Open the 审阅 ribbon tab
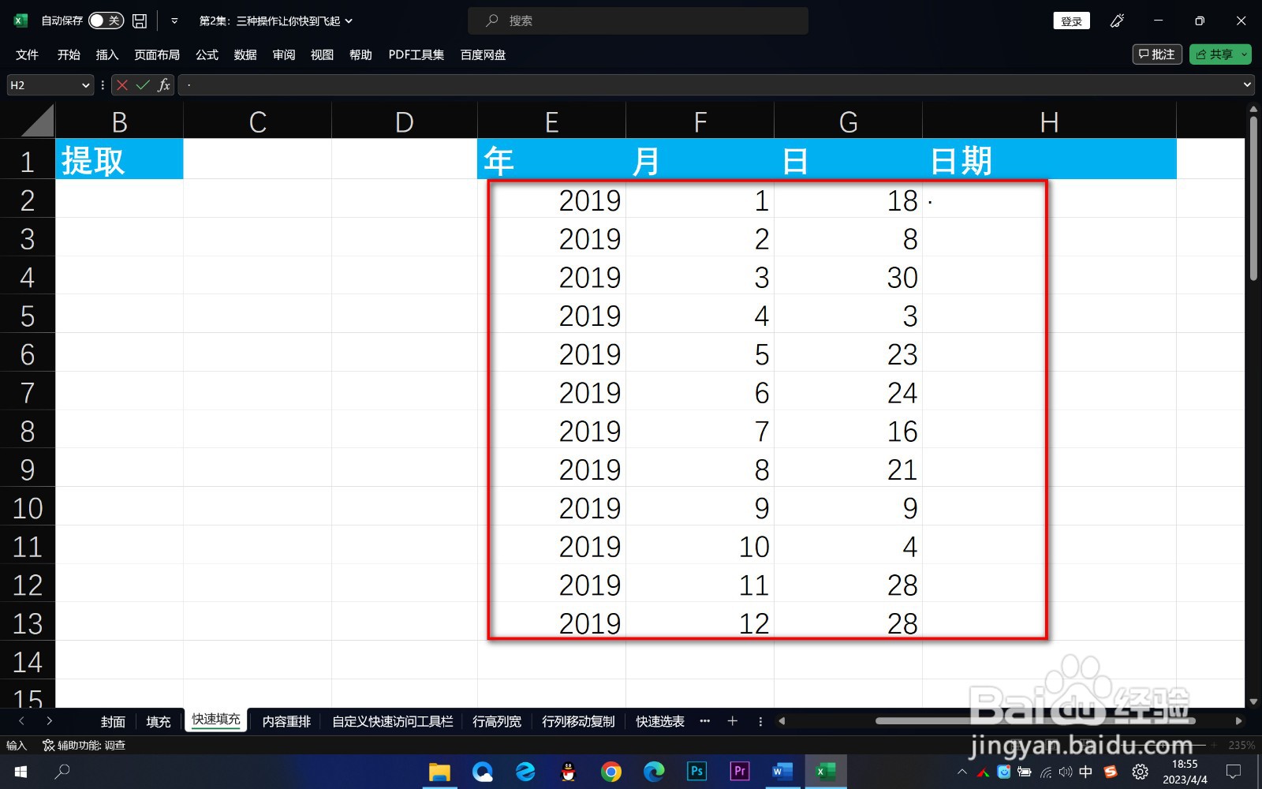The height and width of the screenshot is (789, 1262). pyautogui.click(x=284, y=54)
